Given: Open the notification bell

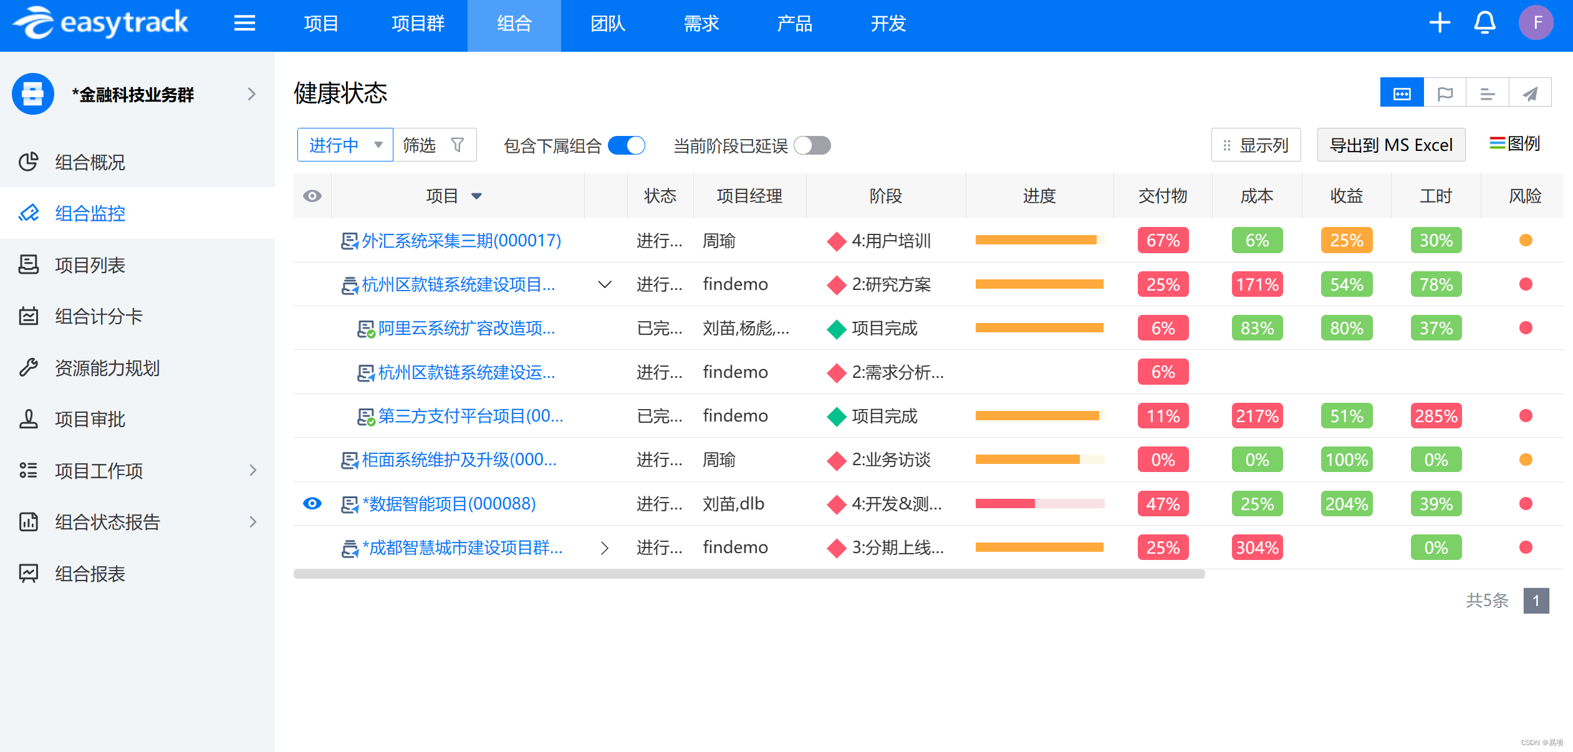Looking at the screenshot, I should click(1484, 23).
